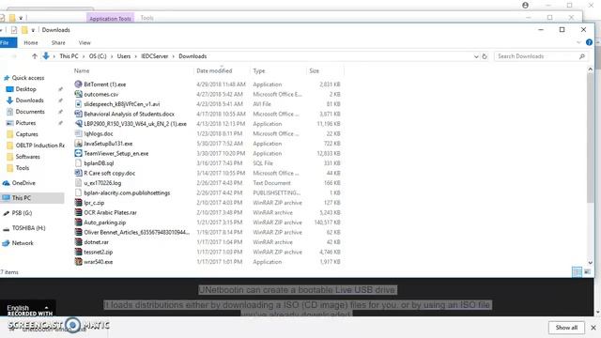Open the Softwares folder in sidebar
The image size is (601, 338).
[27, 157]
